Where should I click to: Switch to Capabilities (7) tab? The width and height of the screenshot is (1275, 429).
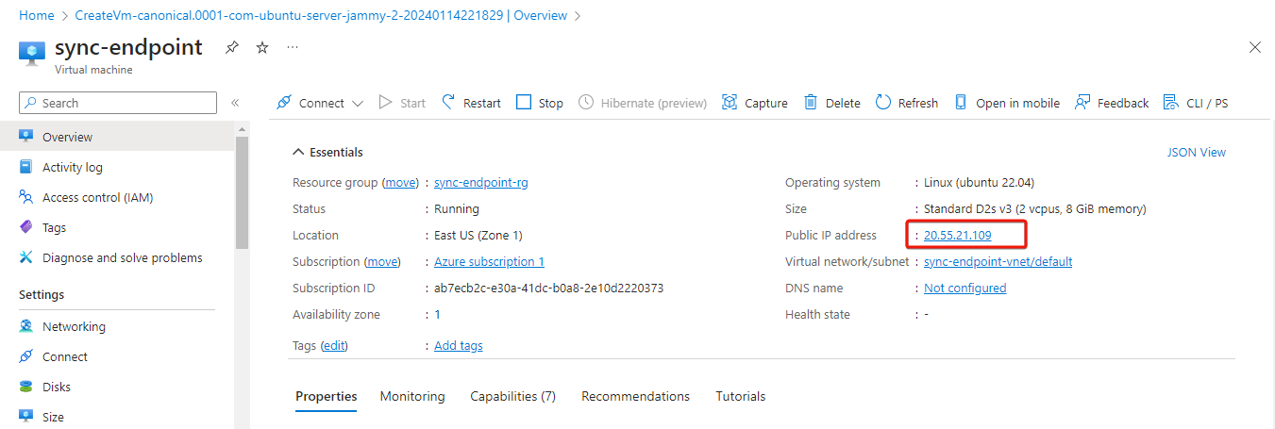click(x=513, y=397)
